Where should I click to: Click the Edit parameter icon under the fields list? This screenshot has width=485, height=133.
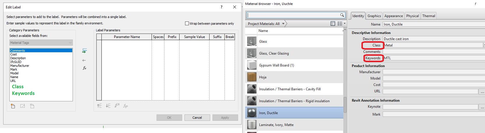click(22, 106)
